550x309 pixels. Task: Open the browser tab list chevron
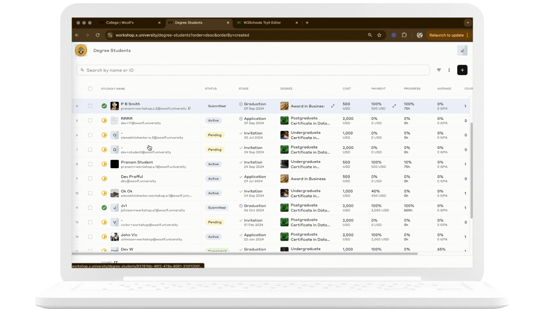pyautogui.click(x=468, y=23)
